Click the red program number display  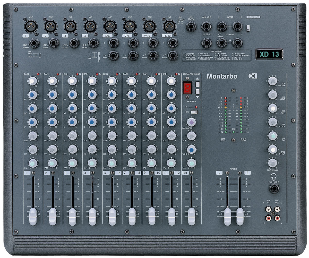coord(187,88)
